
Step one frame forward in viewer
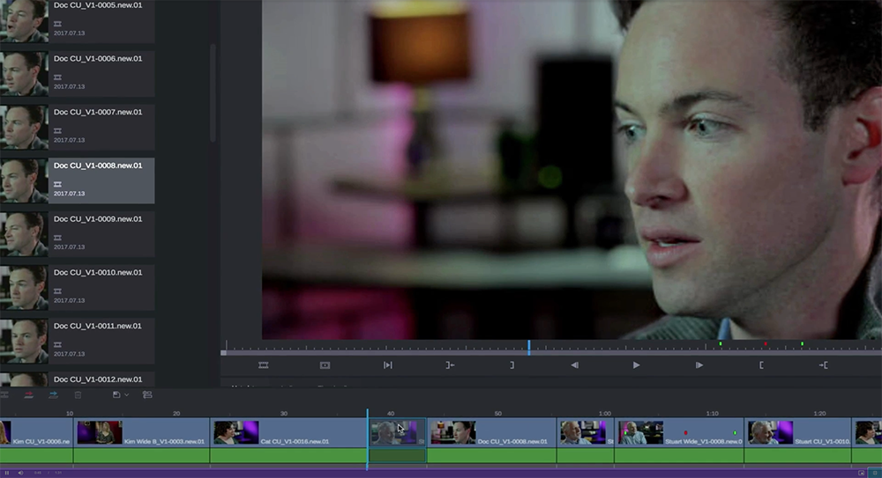[699, 365]
